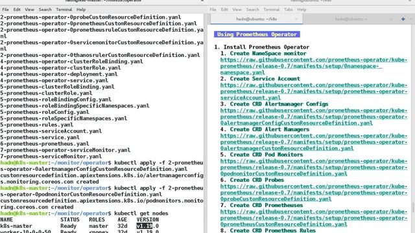This screenshot has height=233, width=415.
Task: Click '7-prometheus-operator-serviceMonitor.yaml' file name
Action: tap(65, 150)
